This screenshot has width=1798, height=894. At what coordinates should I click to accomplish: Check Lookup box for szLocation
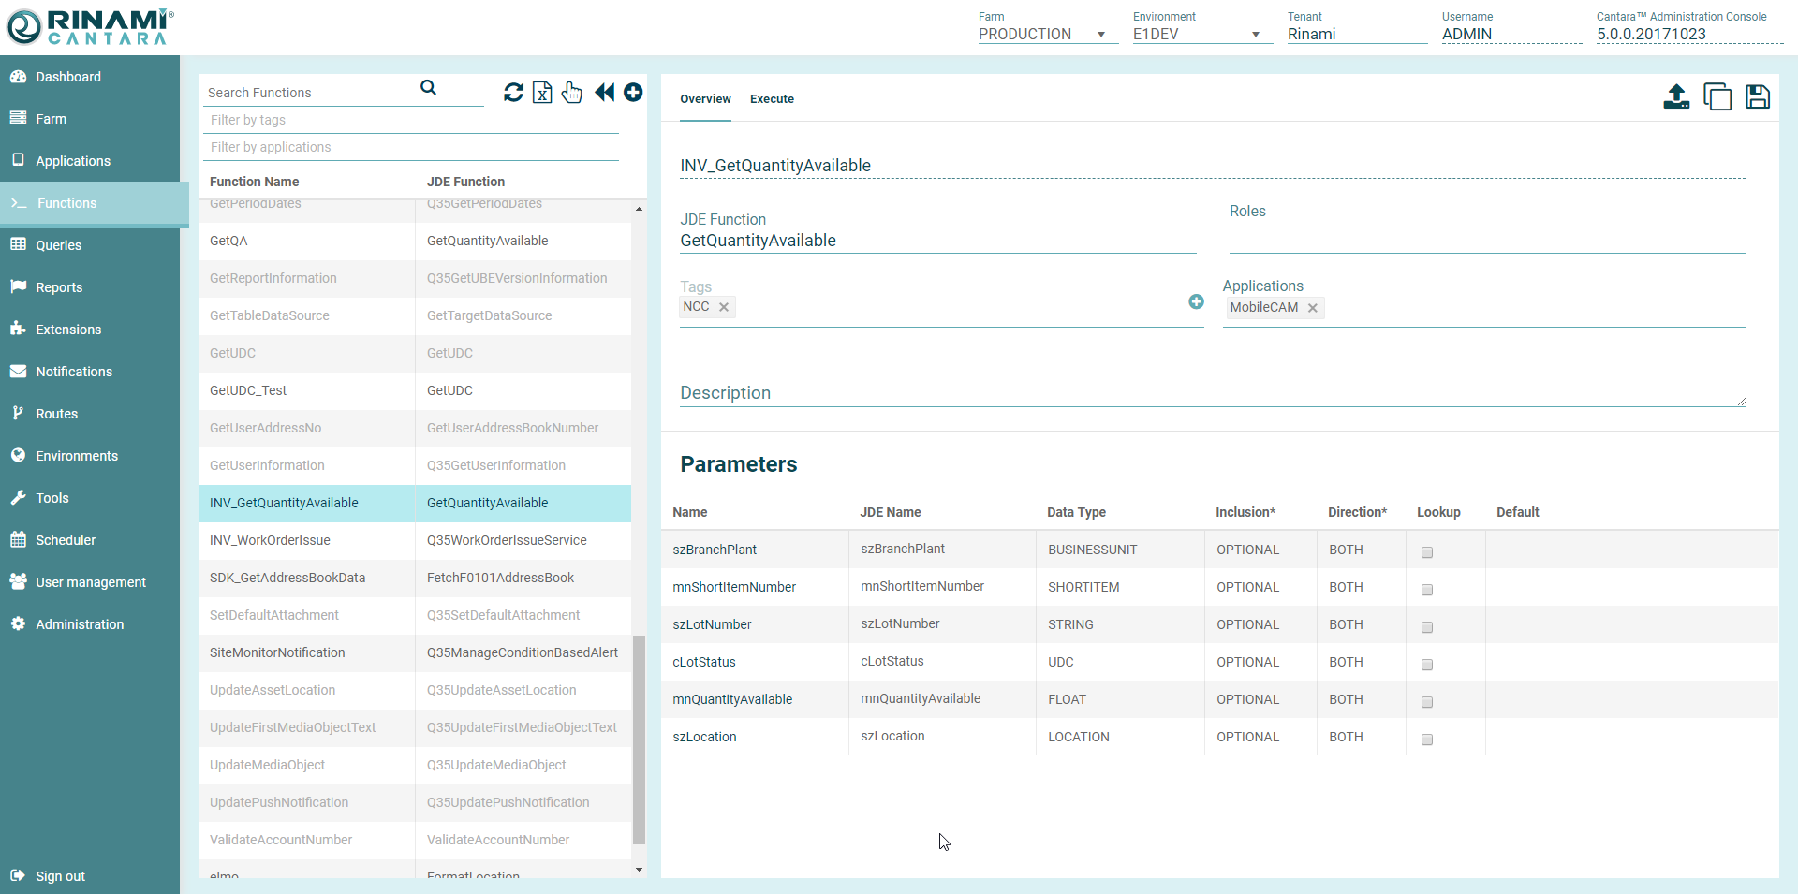point(1427,740)
